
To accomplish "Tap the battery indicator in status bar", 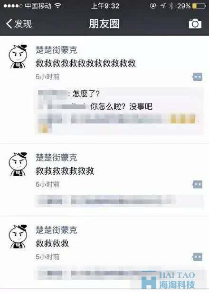I will click(x=199, y=6).
